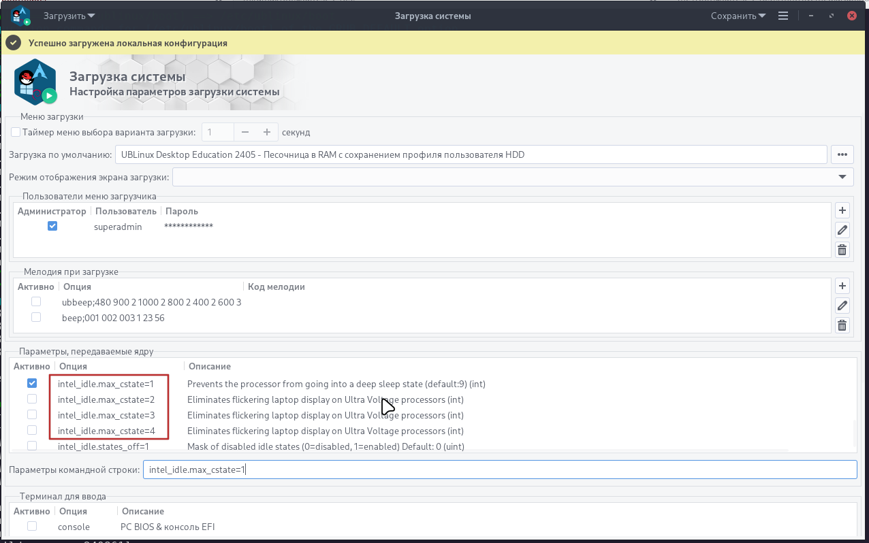
Task: Enable the console terminal input checkbox
Action: (32, 526)
